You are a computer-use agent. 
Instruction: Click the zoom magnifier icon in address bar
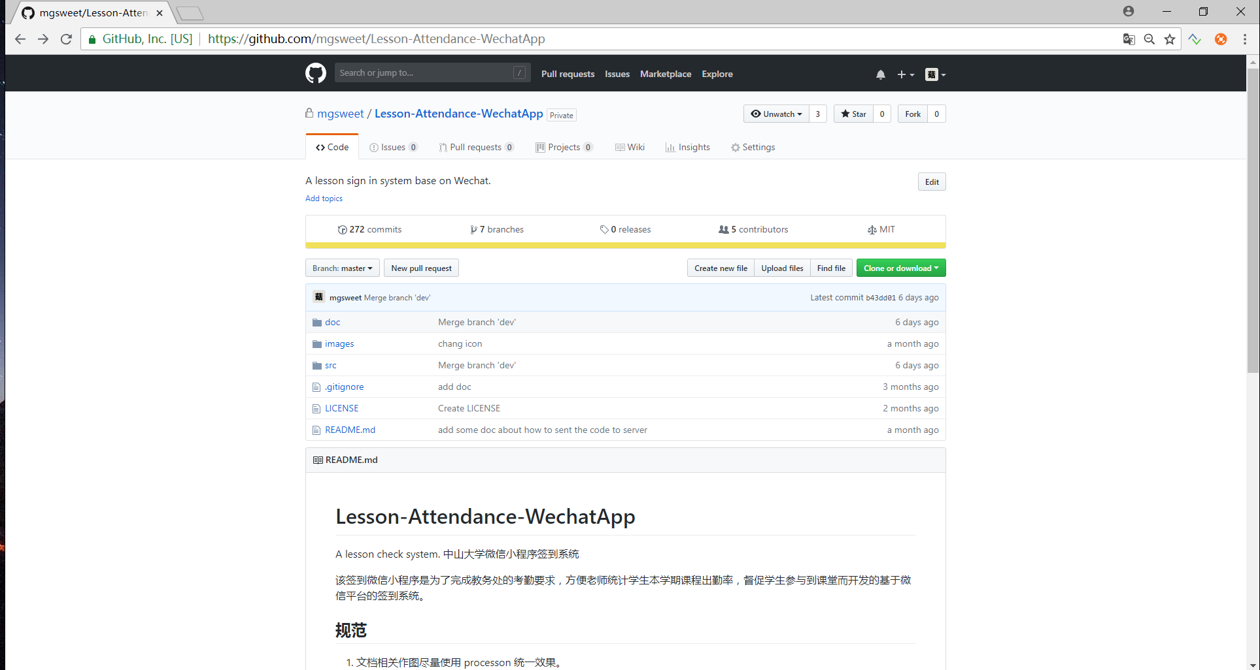pos(1149,39)
